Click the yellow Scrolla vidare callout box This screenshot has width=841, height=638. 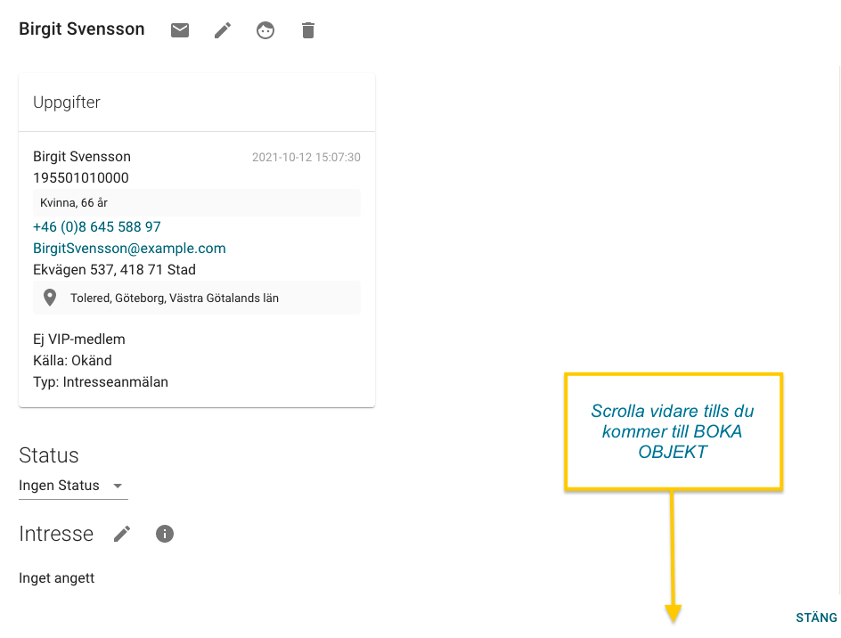coord(674,431)
